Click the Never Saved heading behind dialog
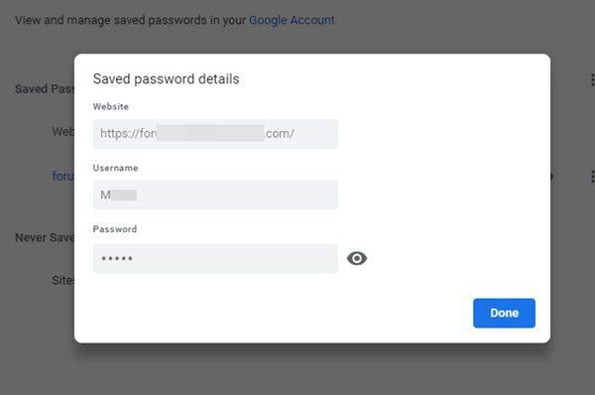This screenshot has height=395, width=595. tap(45, 238)
